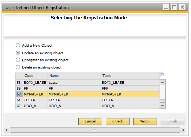Click the table vertical scrollbar thumb
Image resolution: width=191 pixels, height=137 pixels.
click(162, 101)
